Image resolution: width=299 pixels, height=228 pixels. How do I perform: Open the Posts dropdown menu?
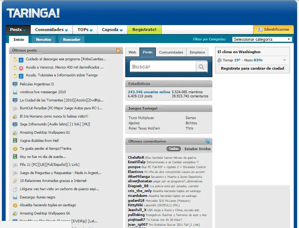[x=18, y=30]
